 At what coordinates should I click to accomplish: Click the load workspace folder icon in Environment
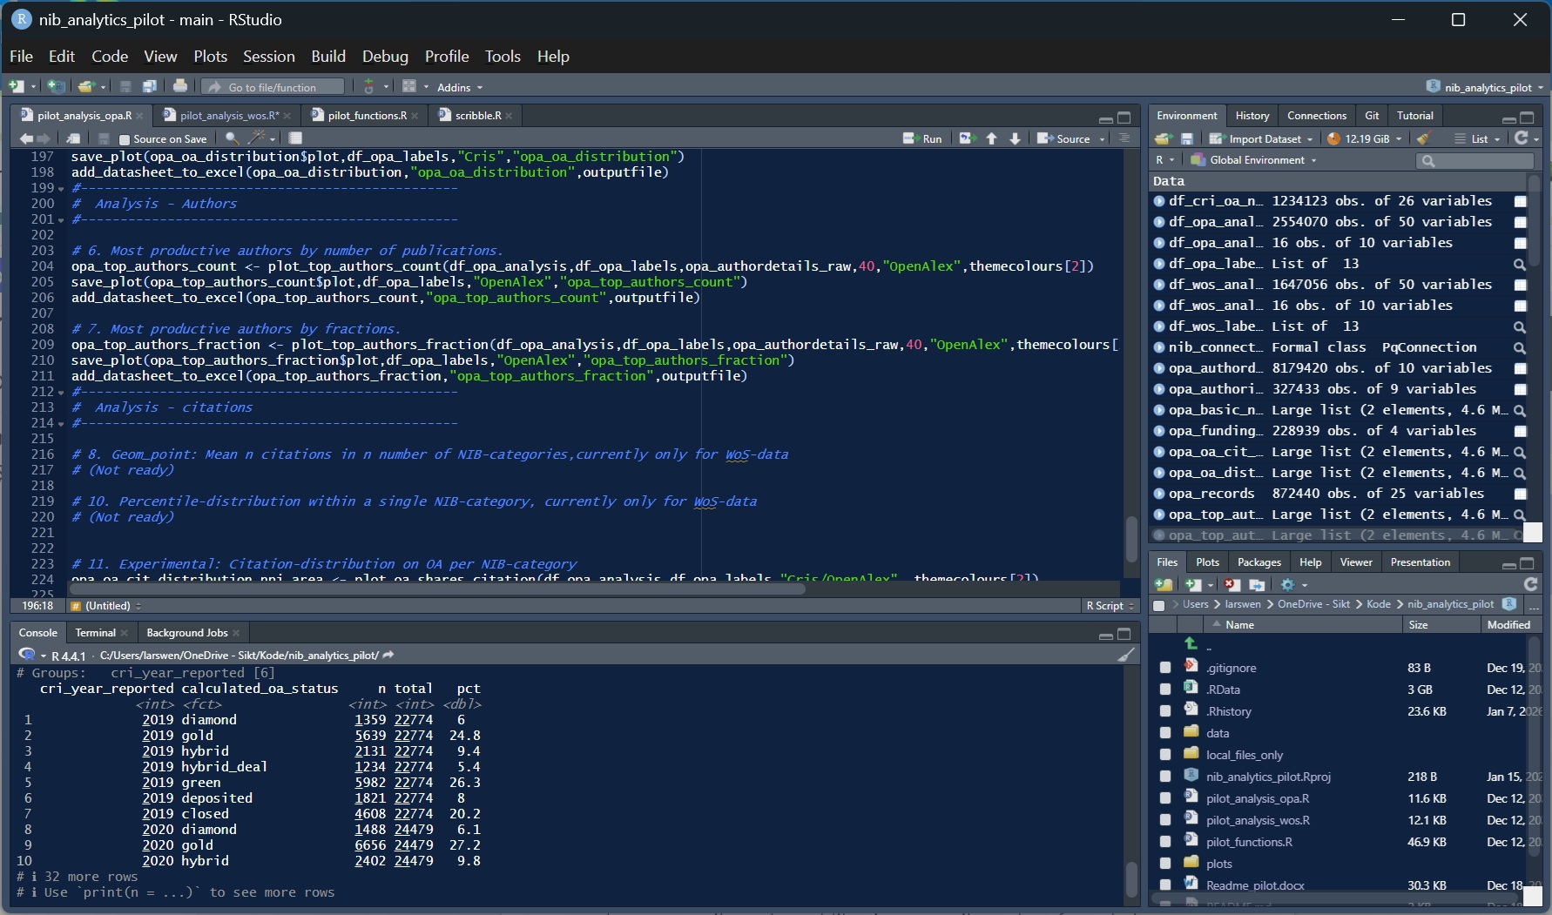coord(1162,138)
